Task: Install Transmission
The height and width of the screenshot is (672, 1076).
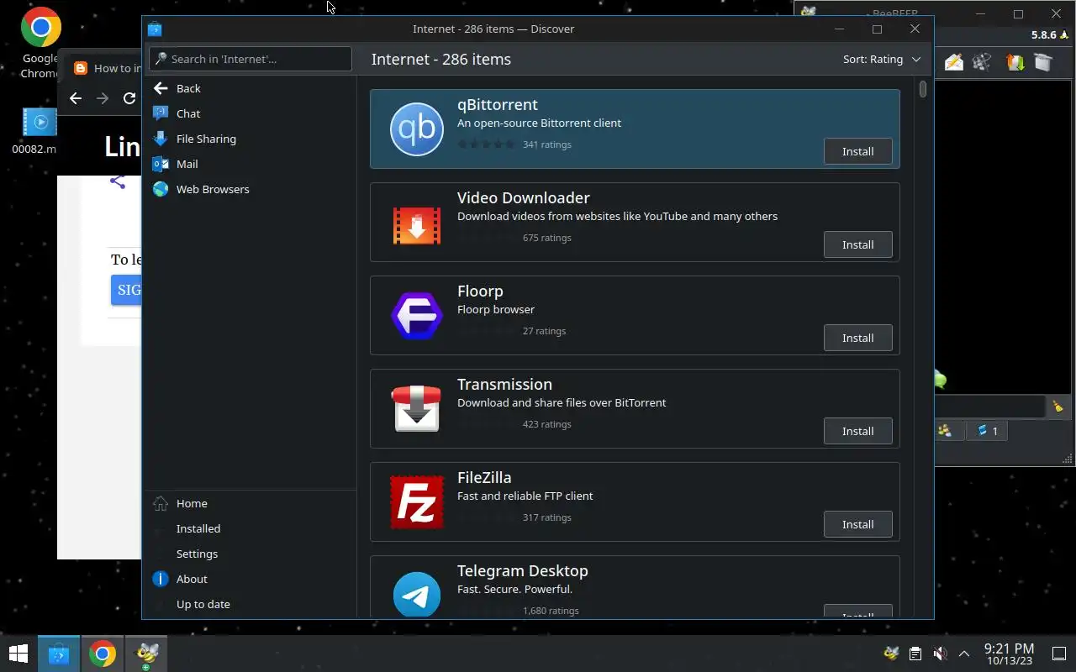Action: click(x=857, y=431)
